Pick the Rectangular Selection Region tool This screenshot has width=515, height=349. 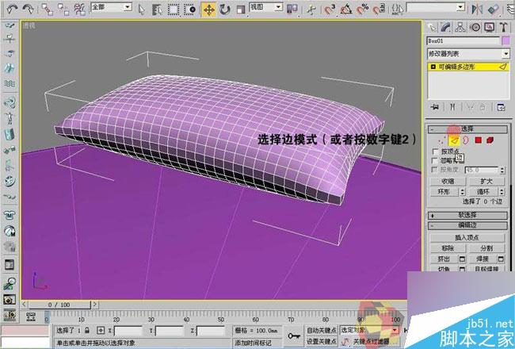(x=174, y=10)
